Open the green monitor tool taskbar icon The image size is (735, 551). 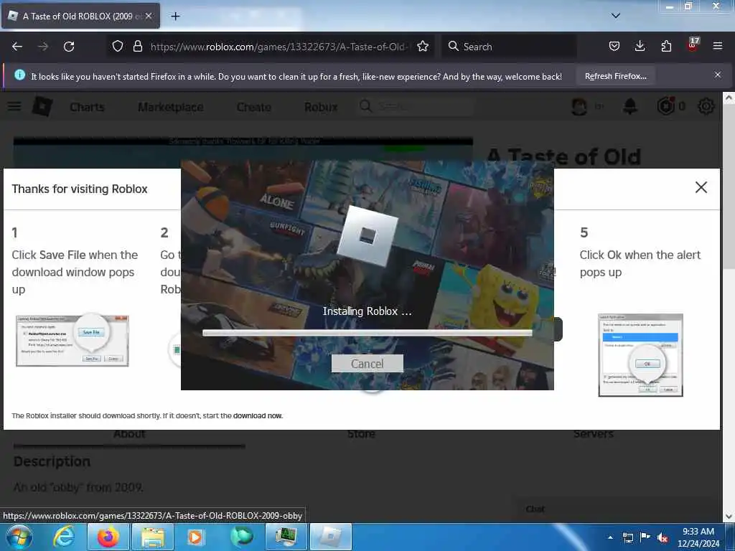[x=286, y=537]
